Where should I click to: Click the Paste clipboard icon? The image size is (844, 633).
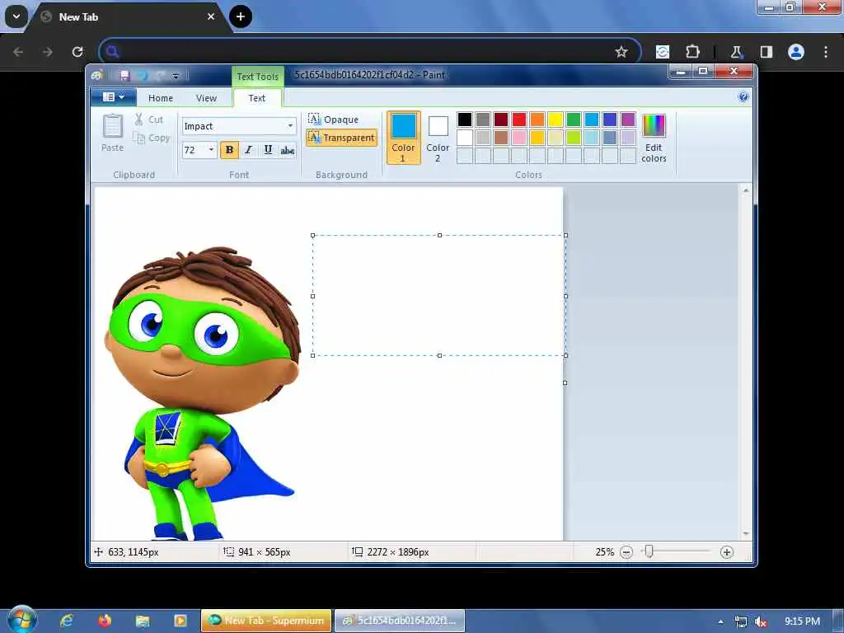tap(112, 126)
